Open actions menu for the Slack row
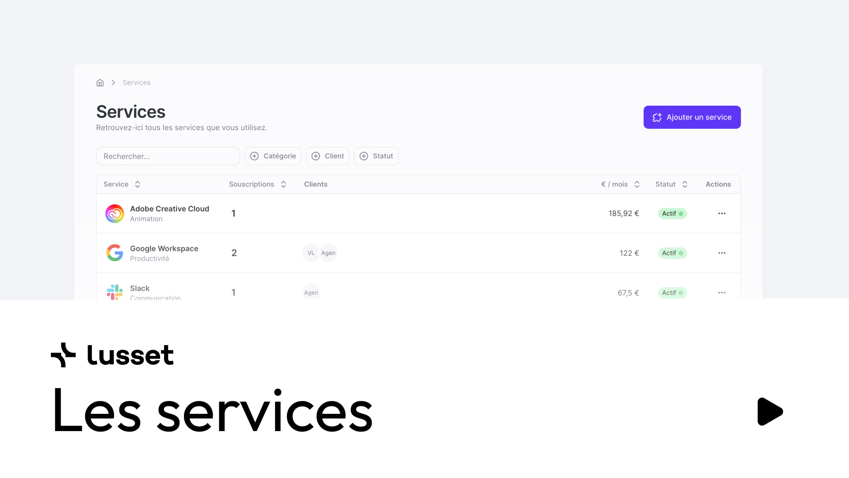This screenshot has width=849, height=478. (722, 292)
